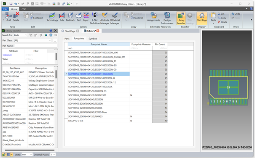The image size is (255, 158).
Task: Open the Customize Quick Access Toolbar dropdown
Action: [77, 4]
